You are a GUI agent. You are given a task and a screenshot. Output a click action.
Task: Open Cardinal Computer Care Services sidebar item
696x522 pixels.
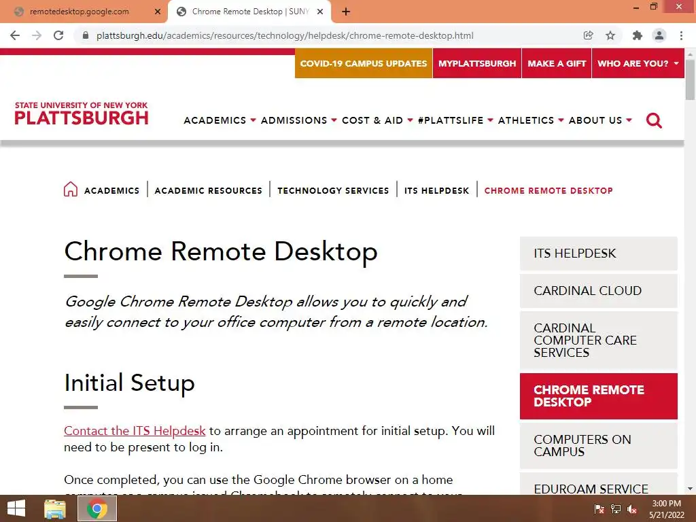point(598,340)
